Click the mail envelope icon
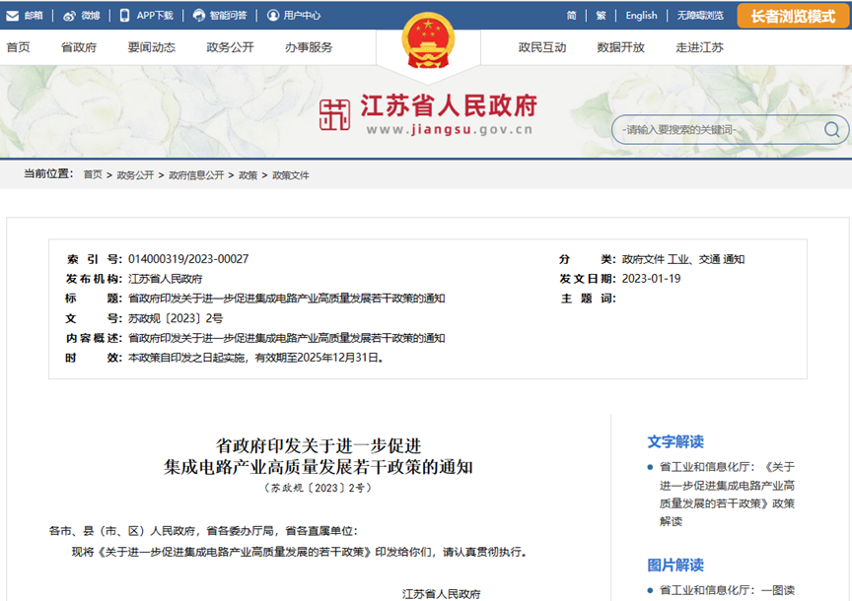852x601 pixels. point(12,16)
